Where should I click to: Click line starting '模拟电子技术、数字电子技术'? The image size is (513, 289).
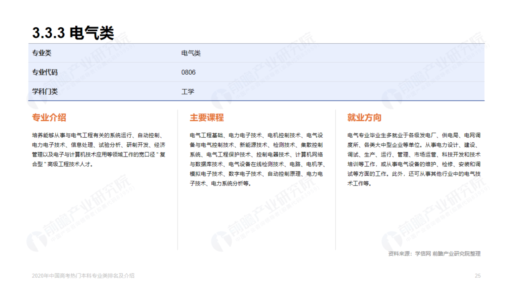pos(256,174)
